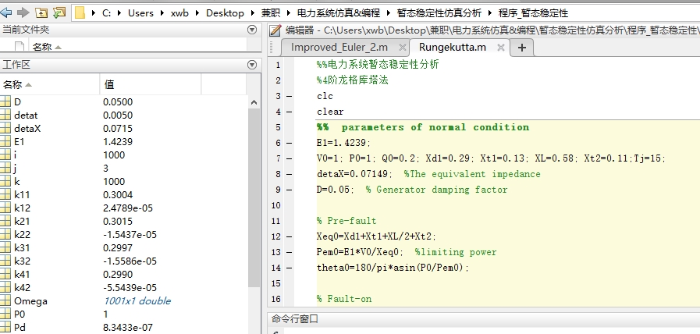Select the k31 variable icon
The height and width of the screenshot is (334, 700).
click(x=5, y=248)
